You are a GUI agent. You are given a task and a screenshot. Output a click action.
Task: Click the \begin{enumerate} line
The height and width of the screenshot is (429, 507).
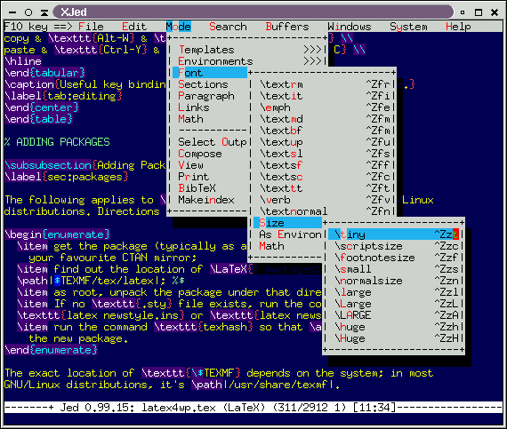coord(57,234)
